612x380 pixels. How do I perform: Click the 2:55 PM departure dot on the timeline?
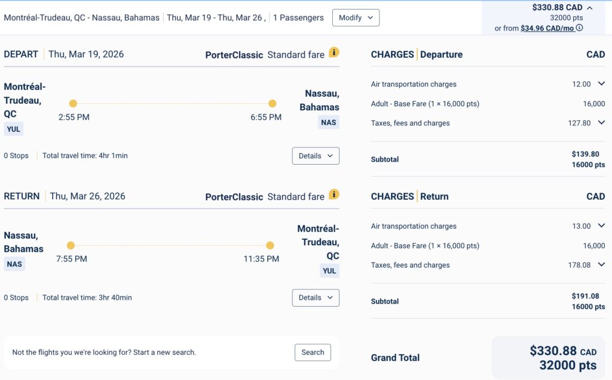73,103
